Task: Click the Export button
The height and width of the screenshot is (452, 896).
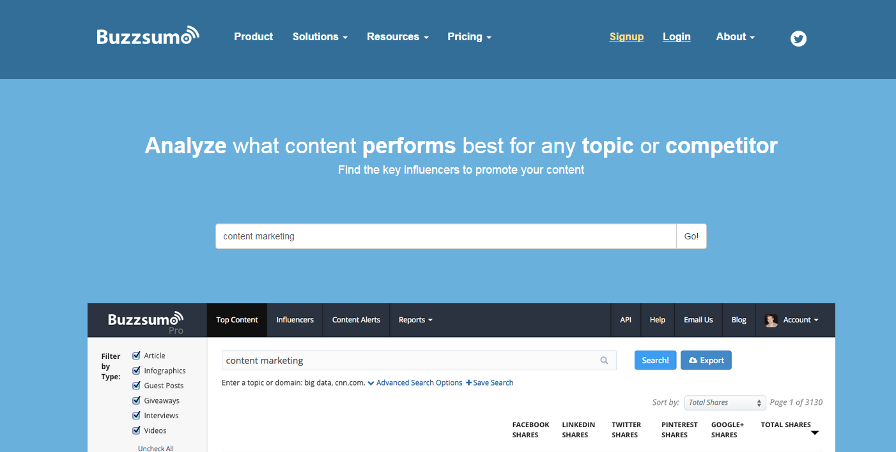Action: coord(706,360)
